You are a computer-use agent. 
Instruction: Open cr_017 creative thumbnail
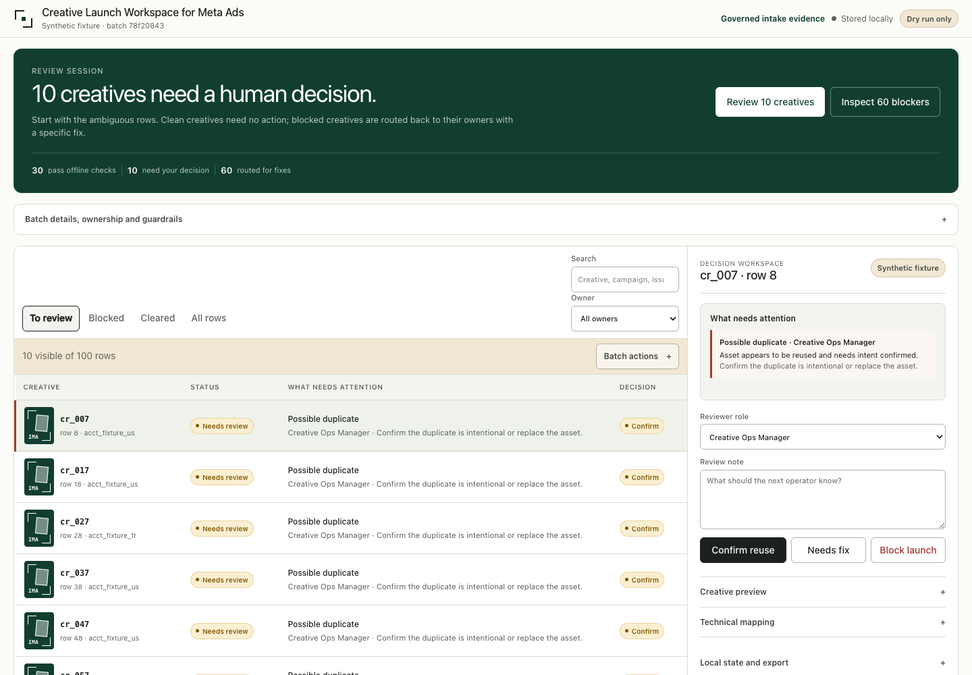(x=39, y=477)
